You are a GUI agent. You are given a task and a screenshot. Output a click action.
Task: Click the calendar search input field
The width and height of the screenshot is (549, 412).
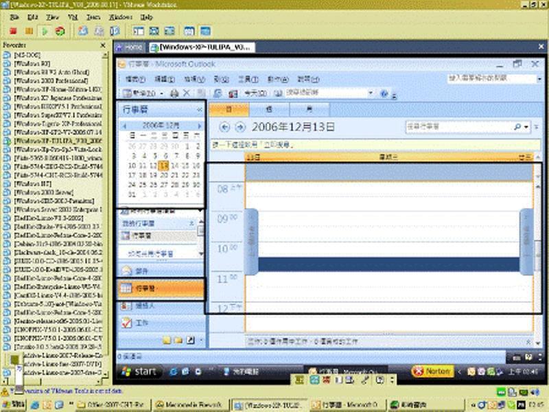(x=458, y=127)
